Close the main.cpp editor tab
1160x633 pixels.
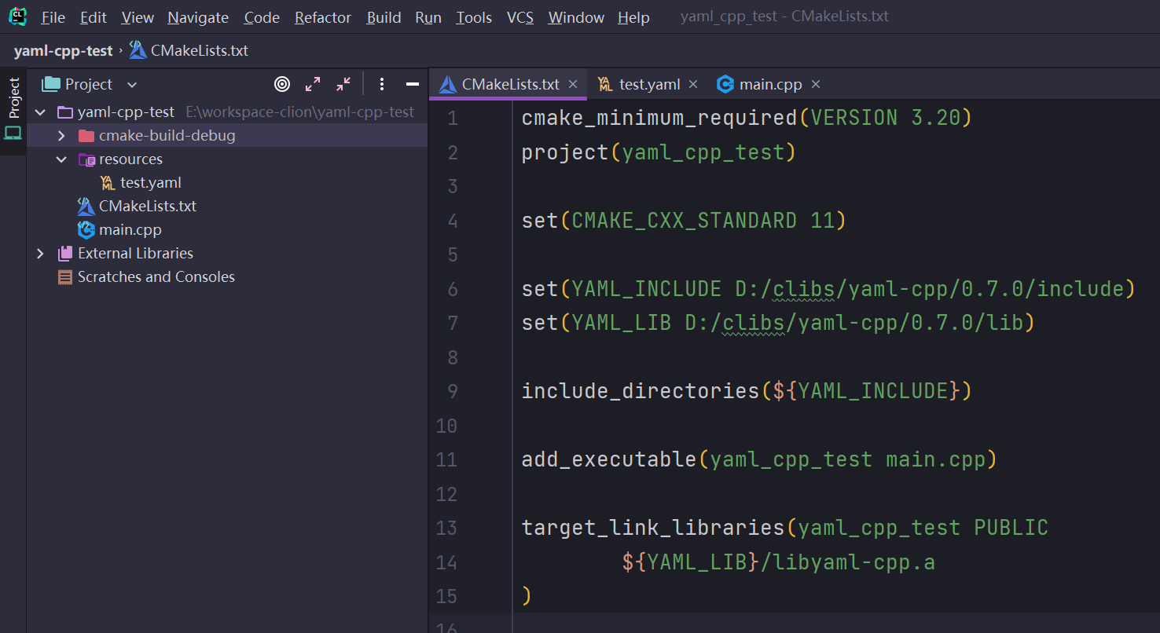pos(816,83)
